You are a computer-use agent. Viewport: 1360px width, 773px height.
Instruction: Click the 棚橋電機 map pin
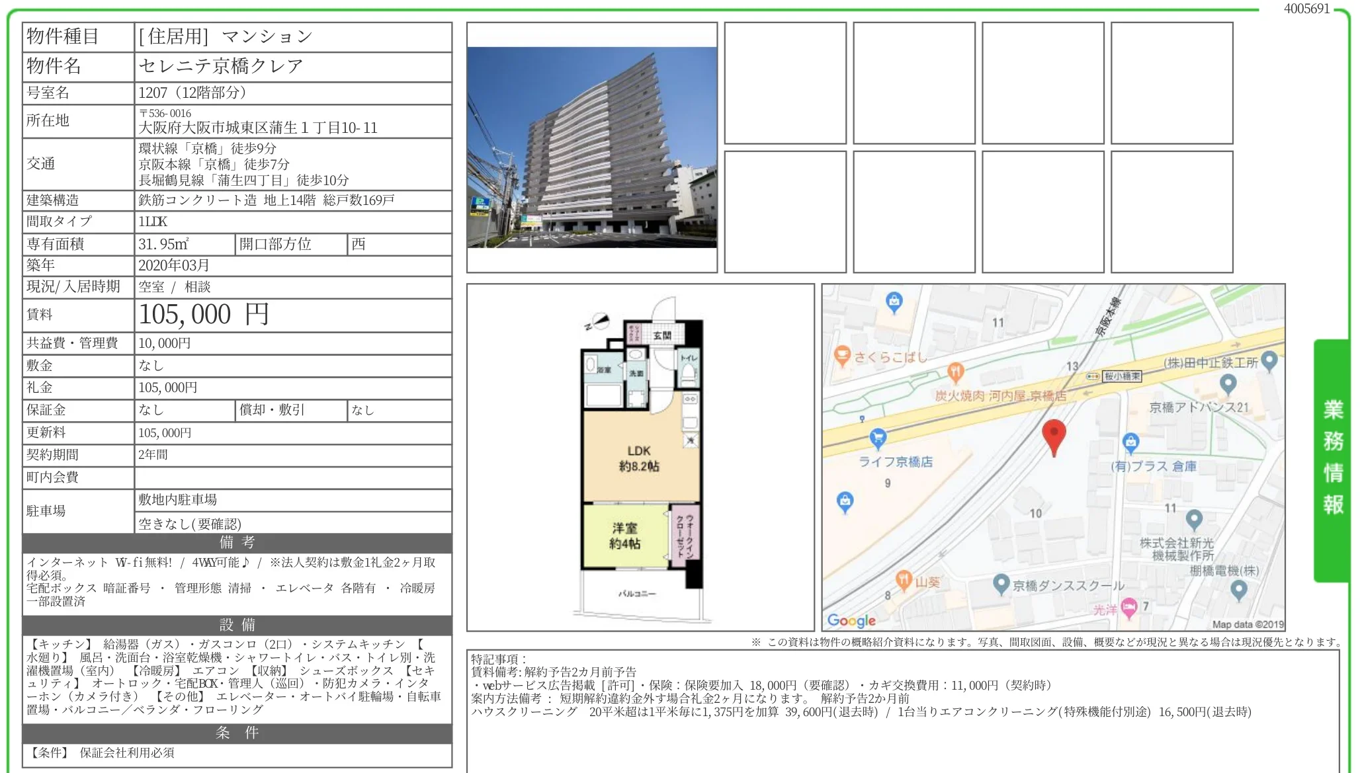(x=1238, y=589)
